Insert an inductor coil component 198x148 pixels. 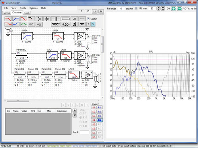55,24
